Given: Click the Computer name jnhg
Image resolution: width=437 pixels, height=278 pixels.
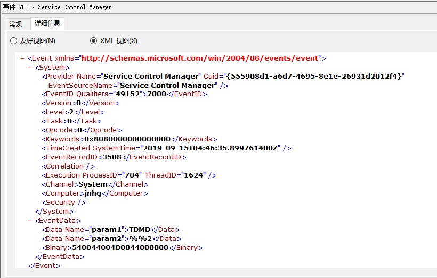Looking at the screenshot, I should [93, 193].
